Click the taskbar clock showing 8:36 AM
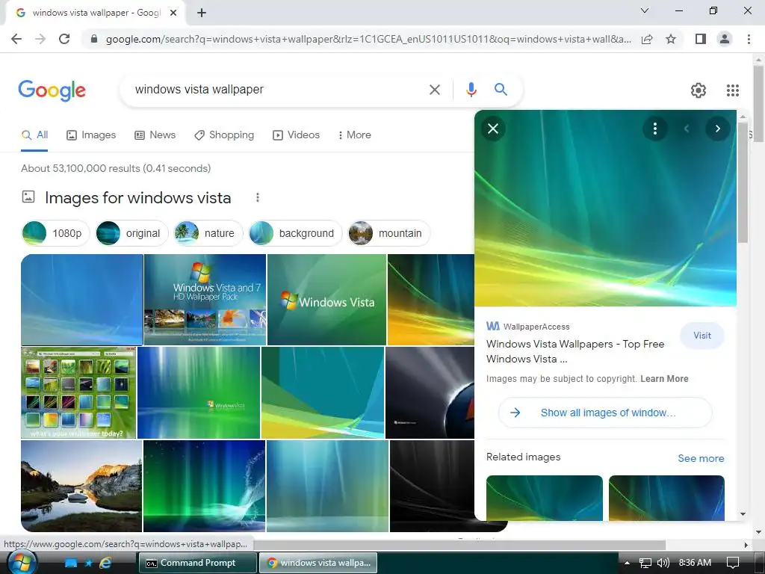Image resolution: width=765 pixels, height=574 pixels. pos(695,563)
